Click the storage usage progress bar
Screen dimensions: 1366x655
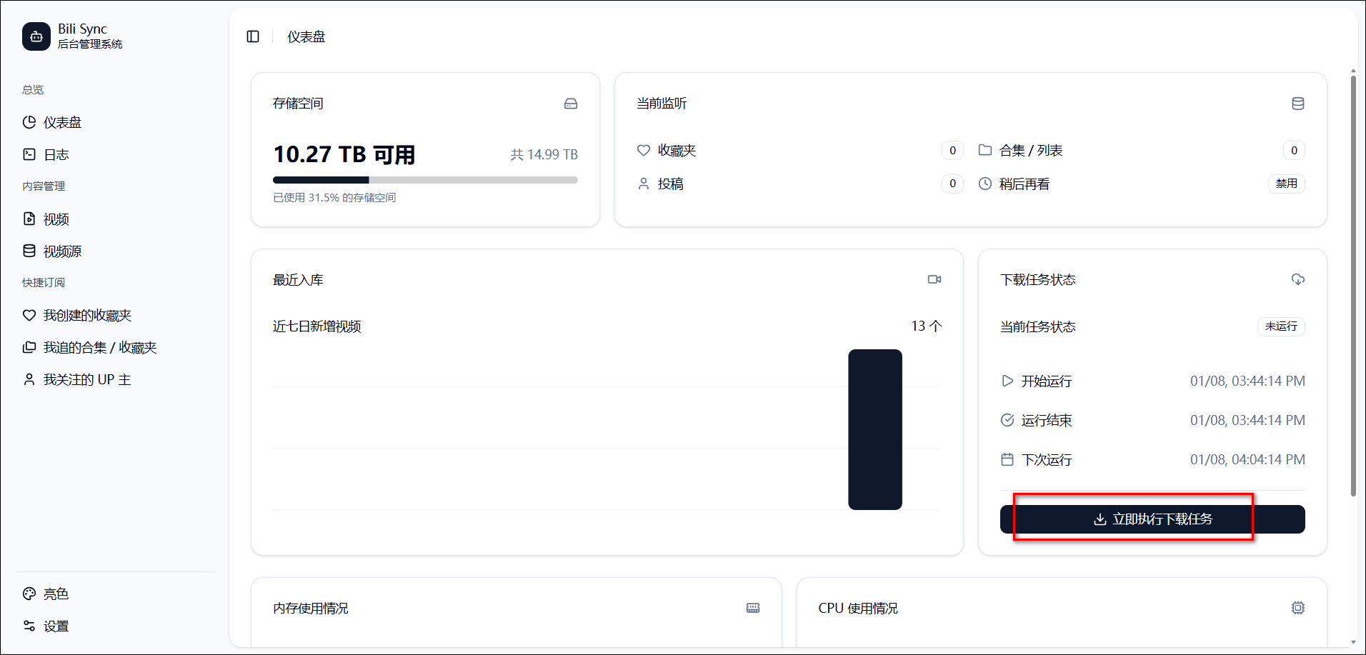[425, 180]
